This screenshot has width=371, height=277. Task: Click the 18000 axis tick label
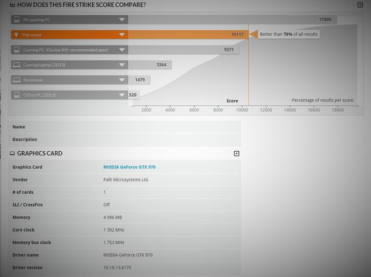coord(338,110)
